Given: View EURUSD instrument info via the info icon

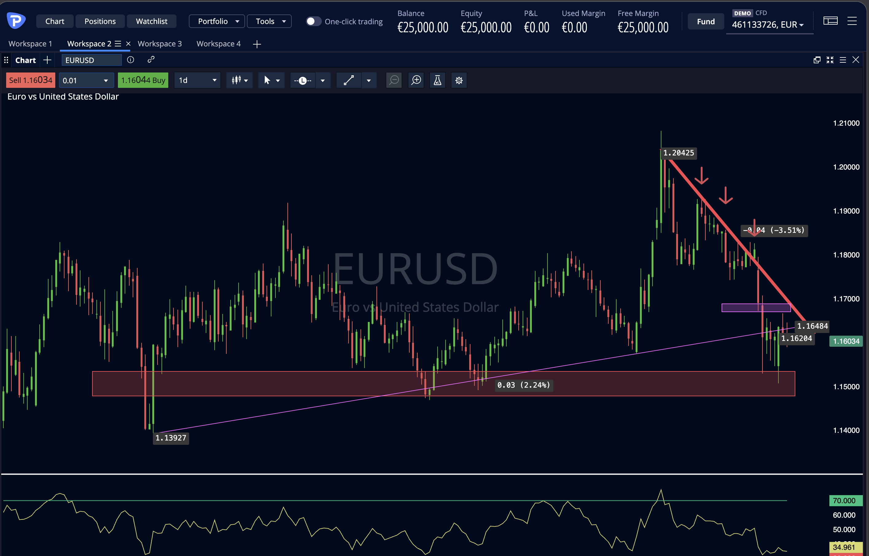Looking at the screenshot, I should pyautogui.click(x=130, y=60).
